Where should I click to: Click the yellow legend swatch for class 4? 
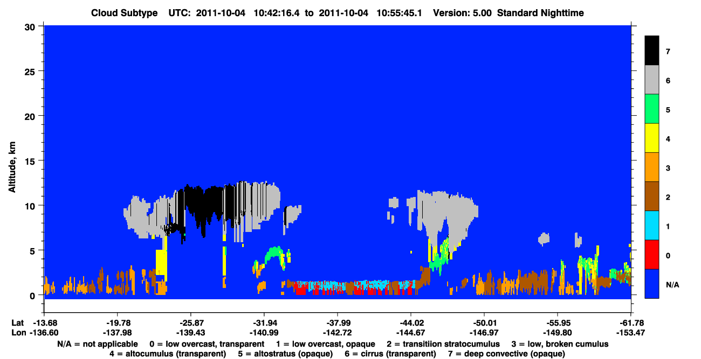[652, 138]
